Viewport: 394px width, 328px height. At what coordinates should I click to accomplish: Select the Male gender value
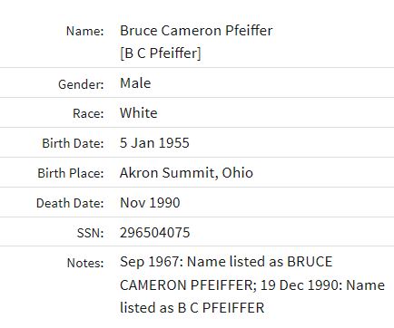pyautogui.click(x=135, y=83)
